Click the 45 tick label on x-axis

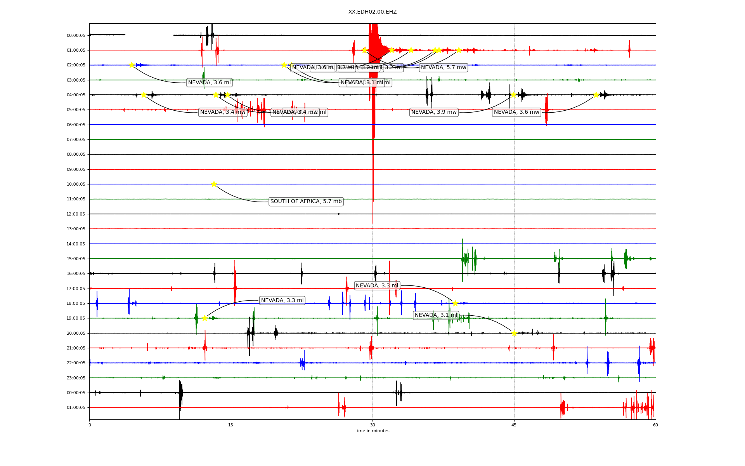coord(514,425)
